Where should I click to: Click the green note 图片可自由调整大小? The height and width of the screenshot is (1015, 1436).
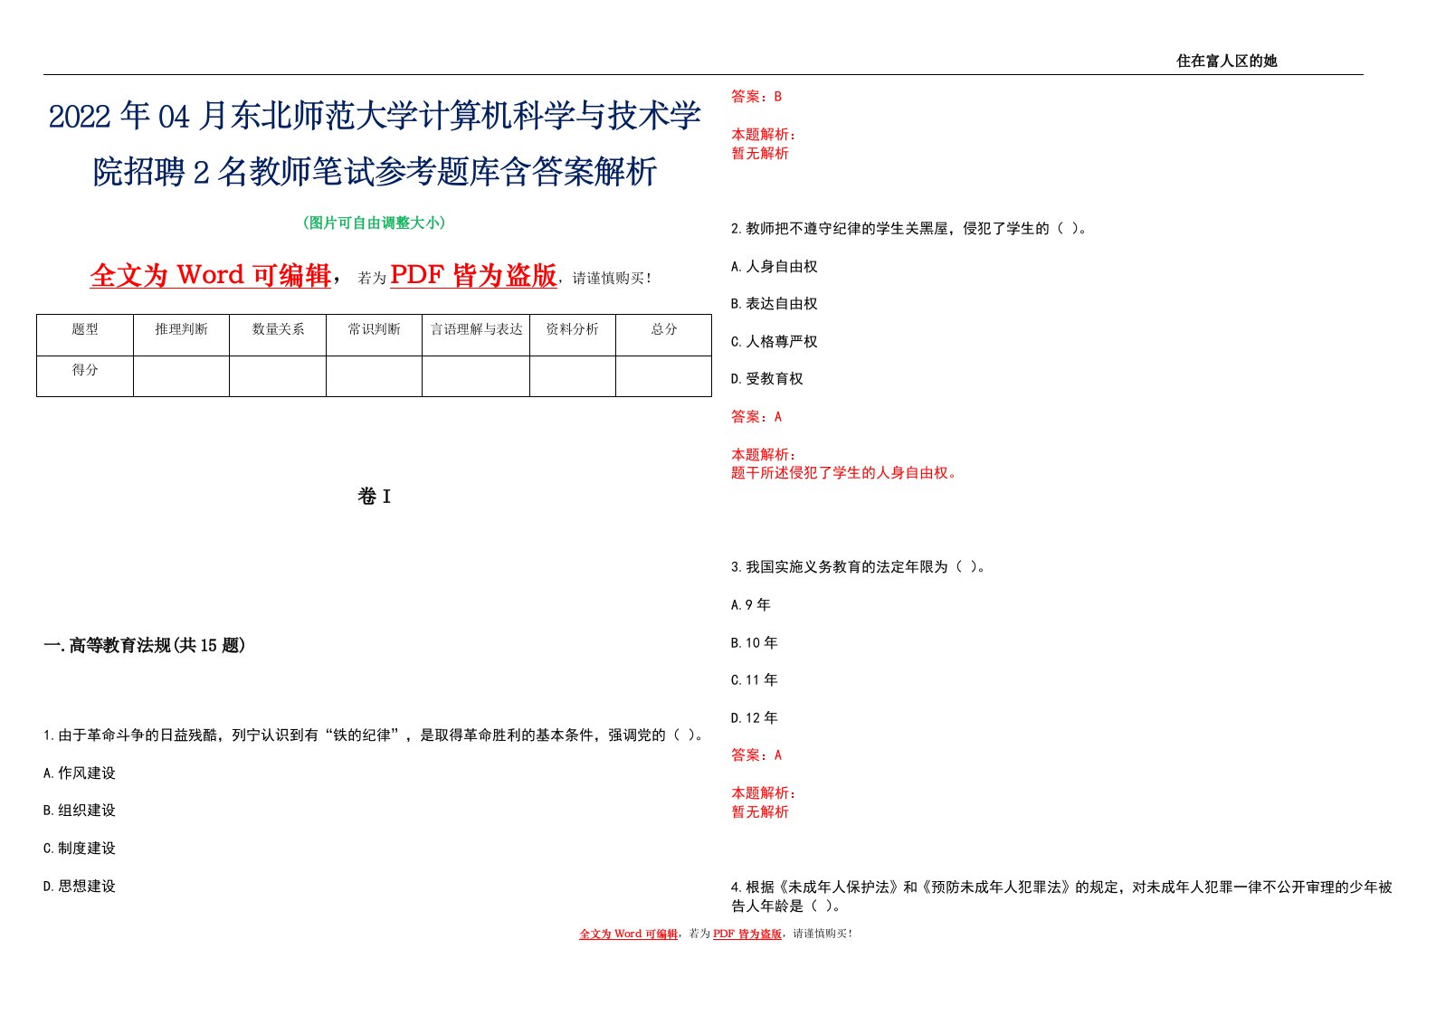375,223
